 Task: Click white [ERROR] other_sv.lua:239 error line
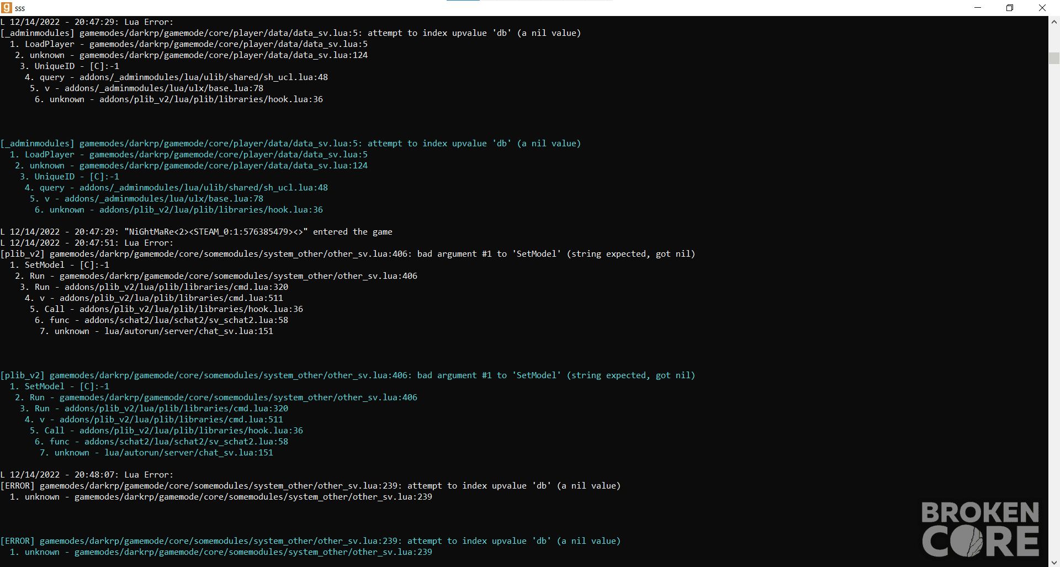310,486
